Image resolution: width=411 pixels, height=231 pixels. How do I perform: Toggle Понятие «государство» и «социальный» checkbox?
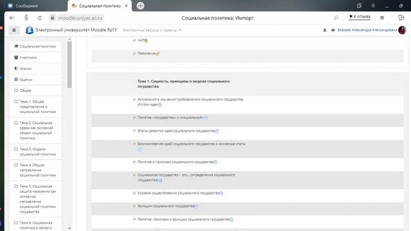(134, 117)
